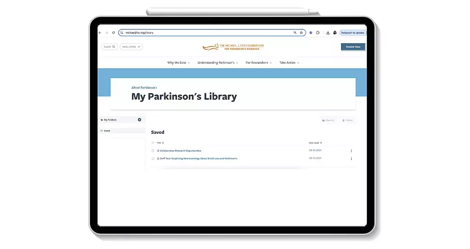Open the browser downloads icon

point(328,33)
